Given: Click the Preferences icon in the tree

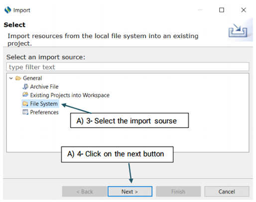Looking at the screenshot, I should [25, 112].
